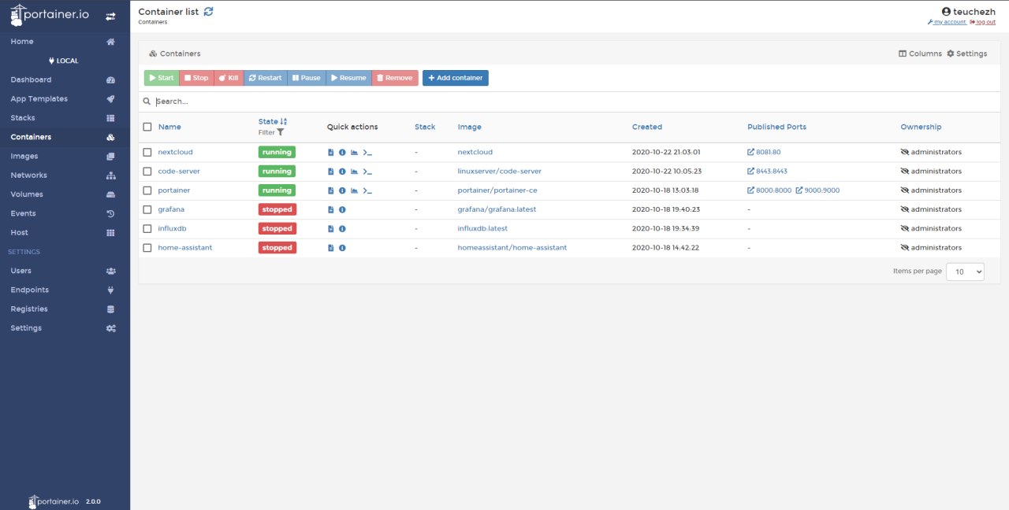
Task: Inspect portainer container info icon
Action: [342, 190]
